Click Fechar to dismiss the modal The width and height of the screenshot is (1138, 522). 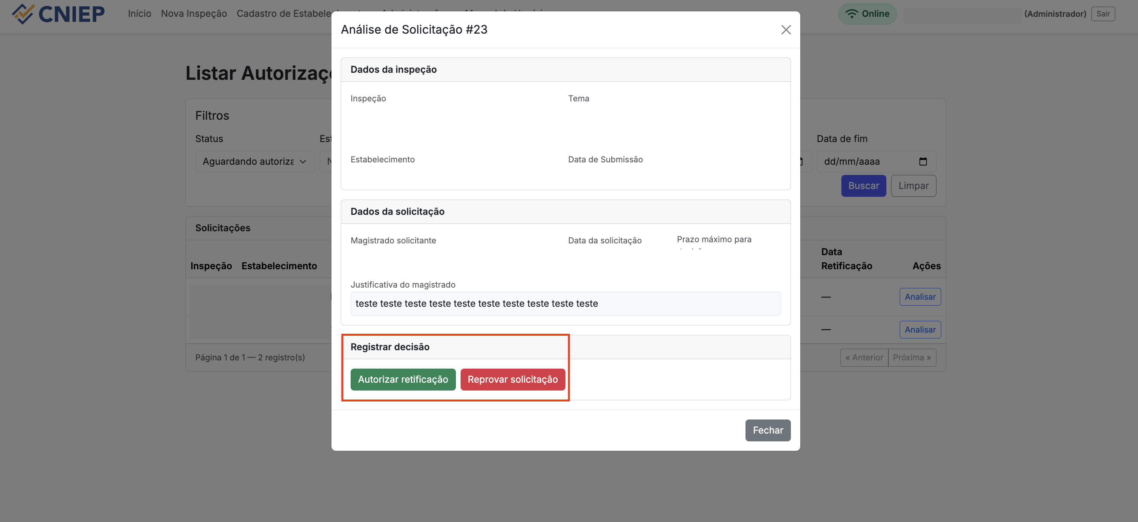click(768, 430)
